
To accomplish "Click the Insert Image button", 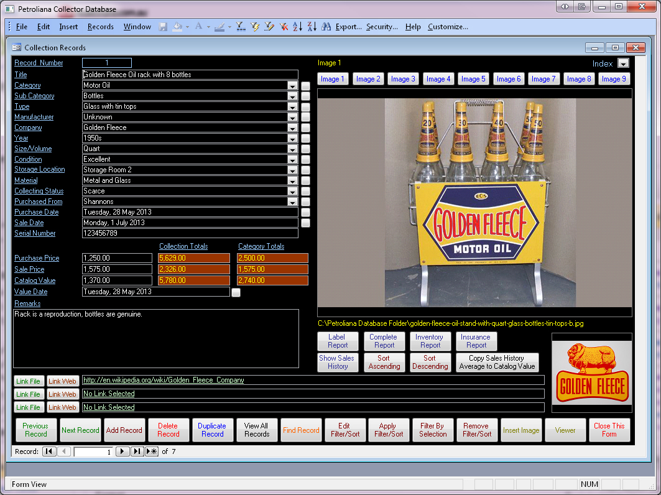I will pos(521,430).
